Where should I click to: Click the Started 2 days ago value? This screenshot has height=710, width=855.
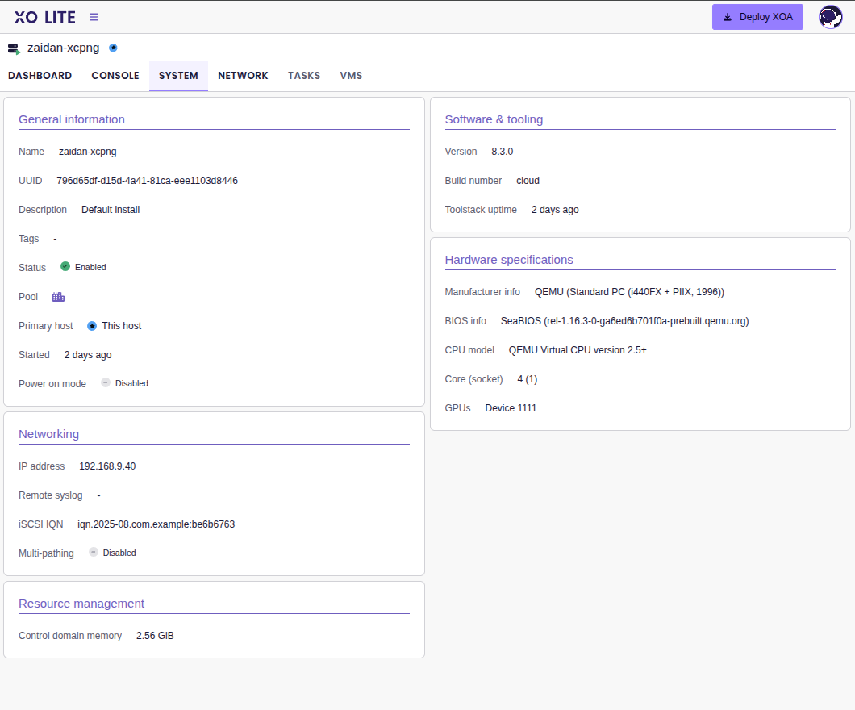(88, 355)
